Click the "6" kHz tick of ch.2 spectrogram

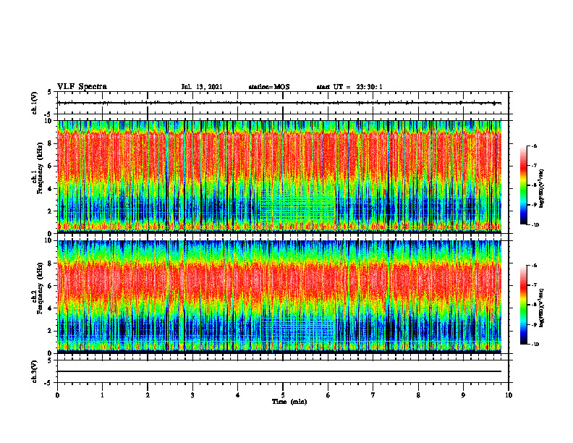point(51,286)
